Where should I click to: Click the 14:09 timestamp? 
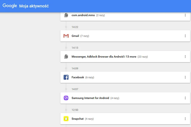[75, 68]
